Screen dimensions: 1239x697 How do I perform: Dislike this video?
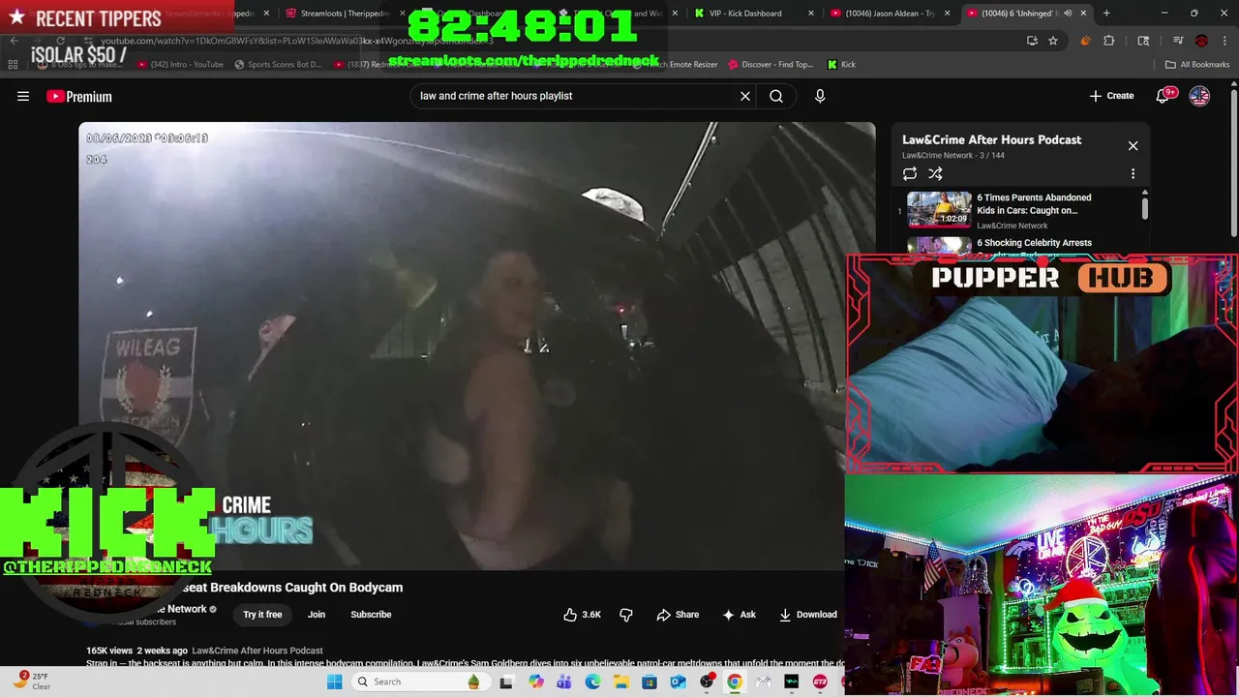[626, 615]
